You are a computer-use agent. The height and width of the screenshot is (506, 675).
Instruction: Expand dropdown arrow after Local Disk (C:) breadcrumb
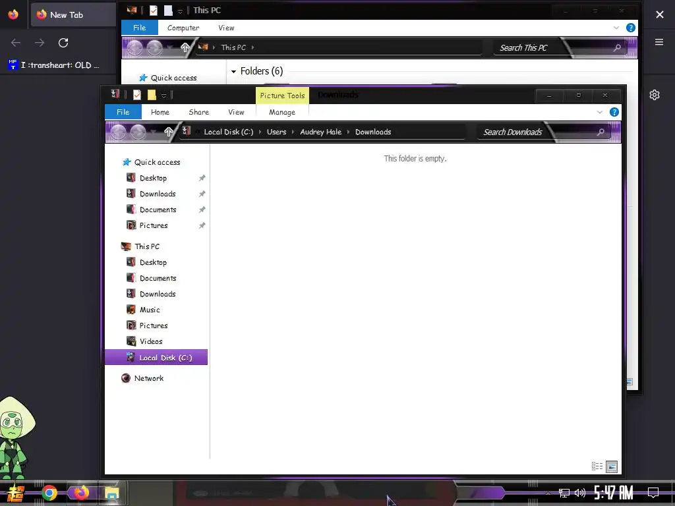260,132
